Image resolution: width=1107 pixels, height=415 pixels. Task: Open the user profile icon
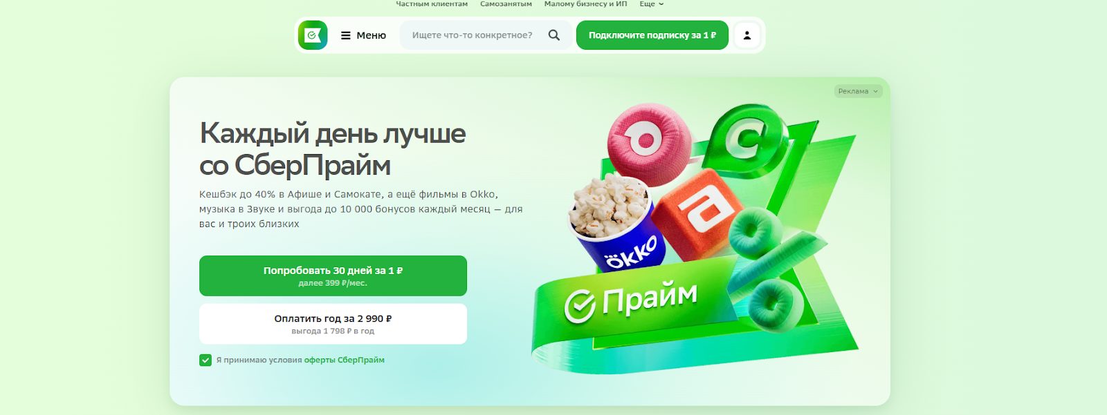[x=747, y=35]
